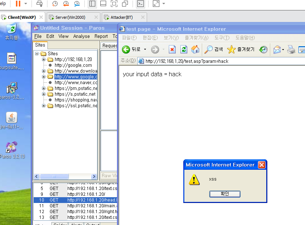The height and width of the screenshot is (225, 305).
Task: Open the snapshot manager icon
Action: click(x=77, y=4)
